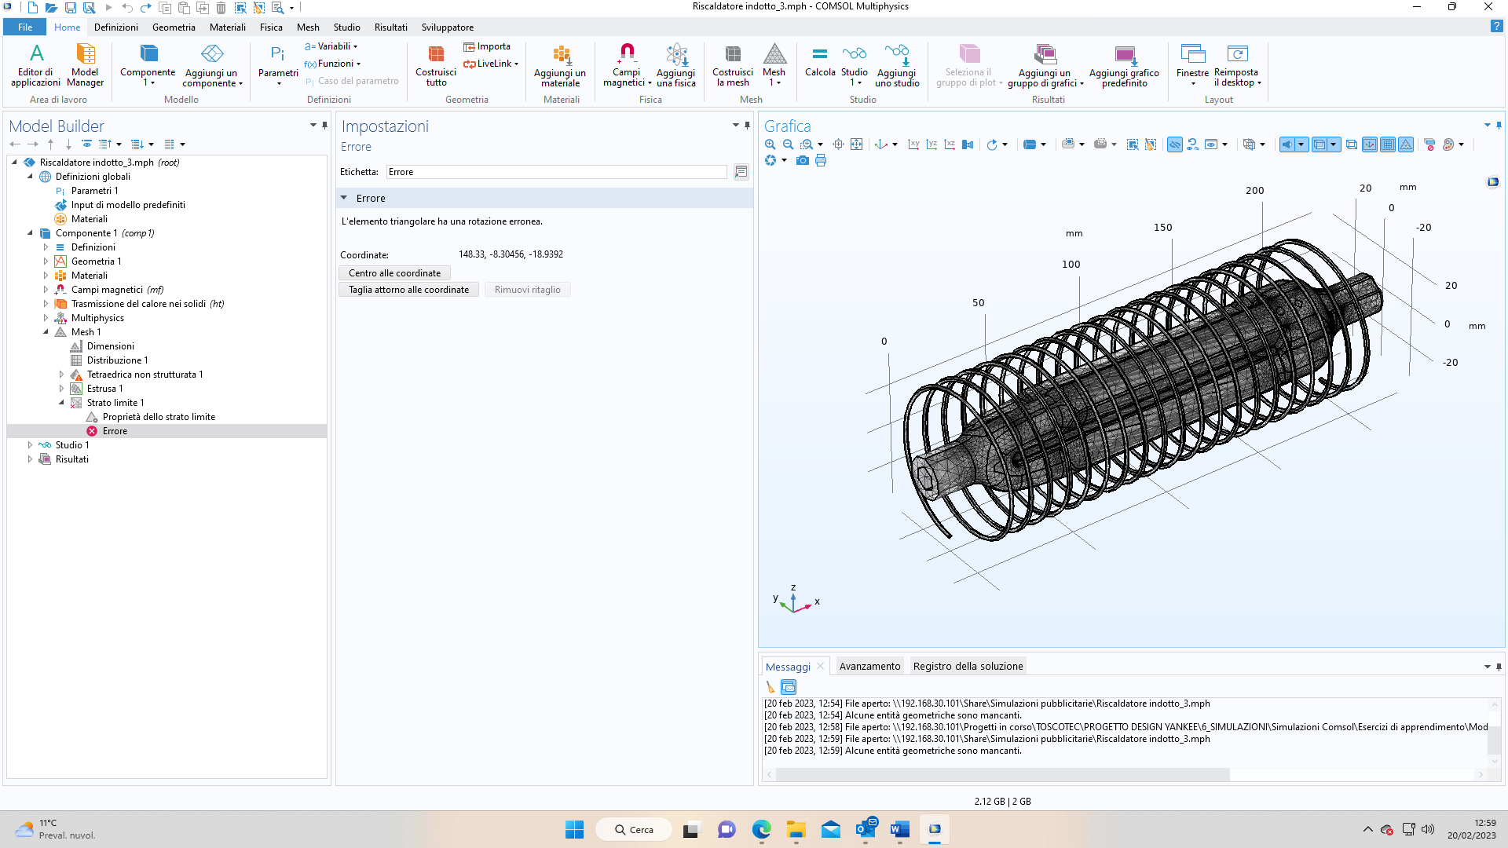Open the File menu button
1508x848 pixels.
(25, 27)
